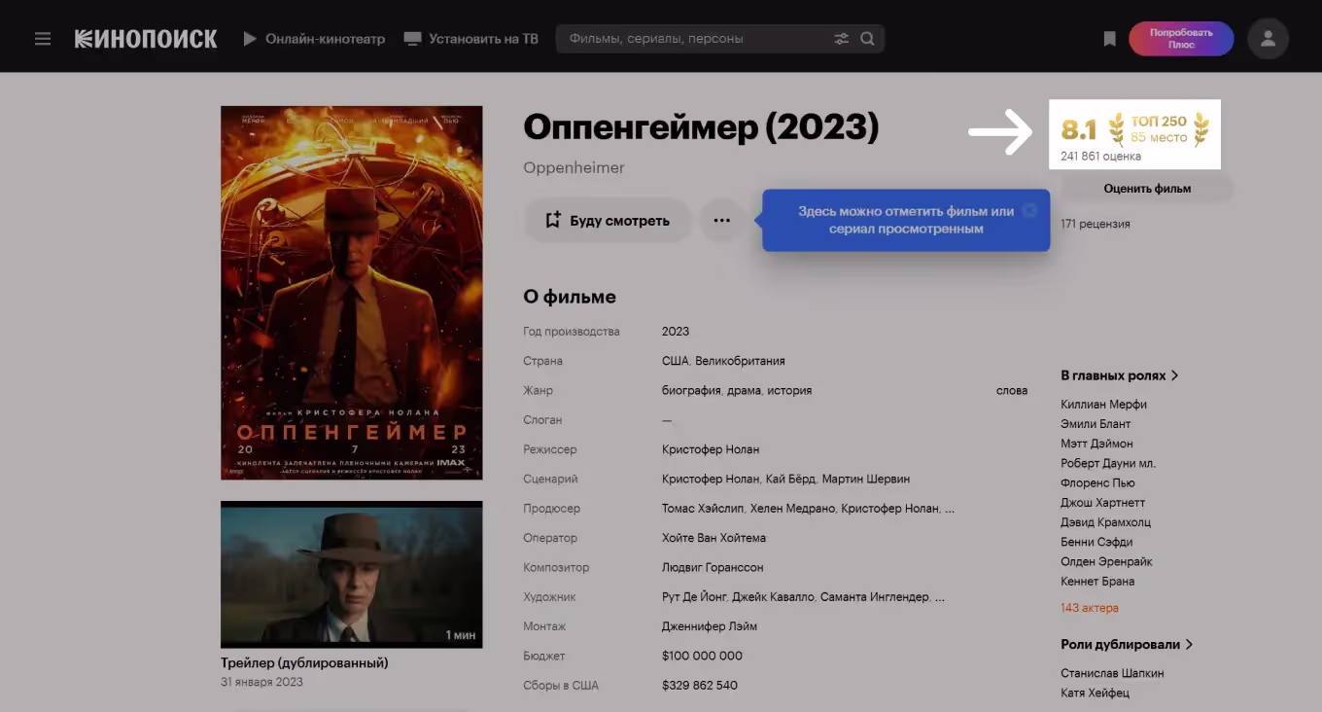Open the user profile avatar

coord(1268,39)
